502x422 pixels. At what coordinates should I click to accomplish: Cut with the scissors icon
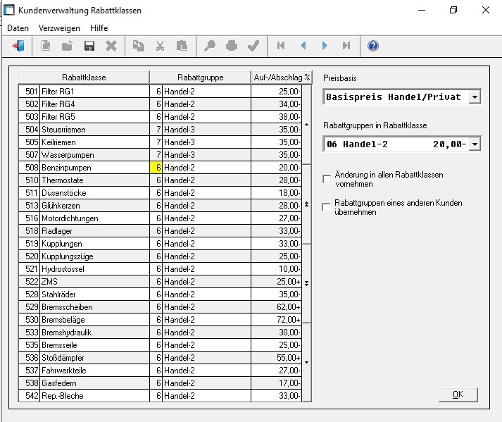(160, 46)
